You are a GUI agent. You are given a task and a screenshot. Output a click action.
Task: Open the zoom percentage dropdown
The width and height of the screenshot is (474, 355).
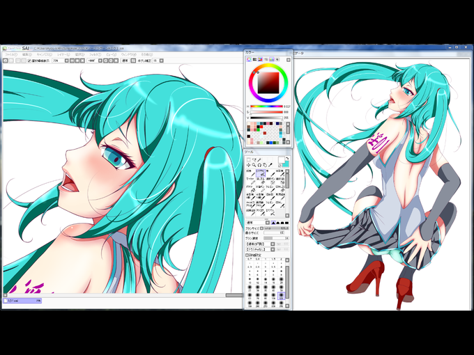66,61
